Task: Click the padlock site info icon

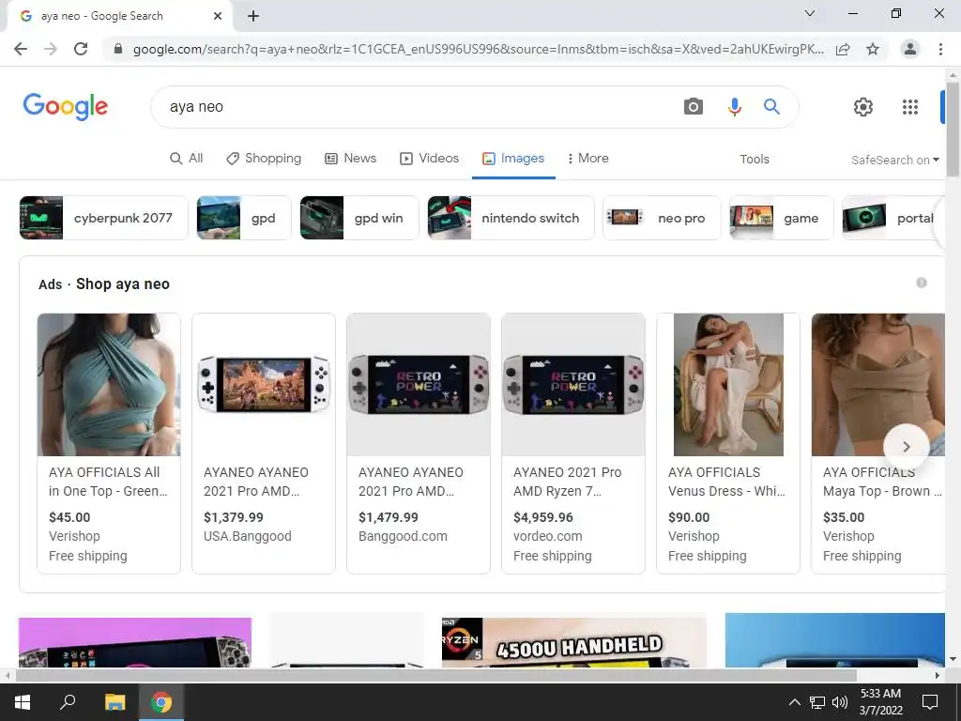Action: [118, 49]
